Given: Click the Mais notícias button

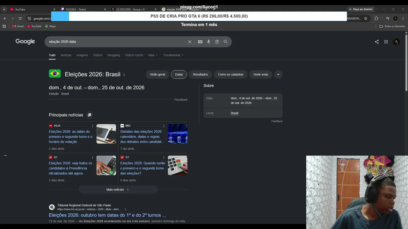Looking at the screenshot, I should pyautogui.click(x=118, y=190).
